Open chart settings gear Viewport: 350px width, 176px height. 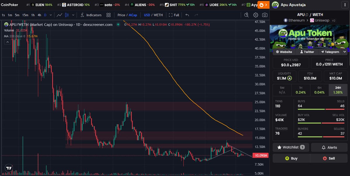[x=256, y=15]
